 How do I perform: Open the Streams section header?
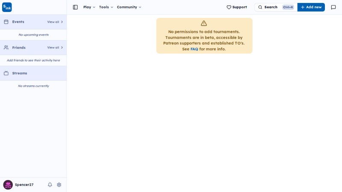pyautogui.click(x=33, y=73)
